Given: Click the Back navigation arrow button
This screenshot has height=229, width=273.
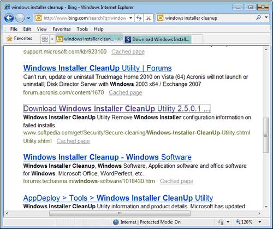Looking at the screenshot, I should (x=9, y=18).
